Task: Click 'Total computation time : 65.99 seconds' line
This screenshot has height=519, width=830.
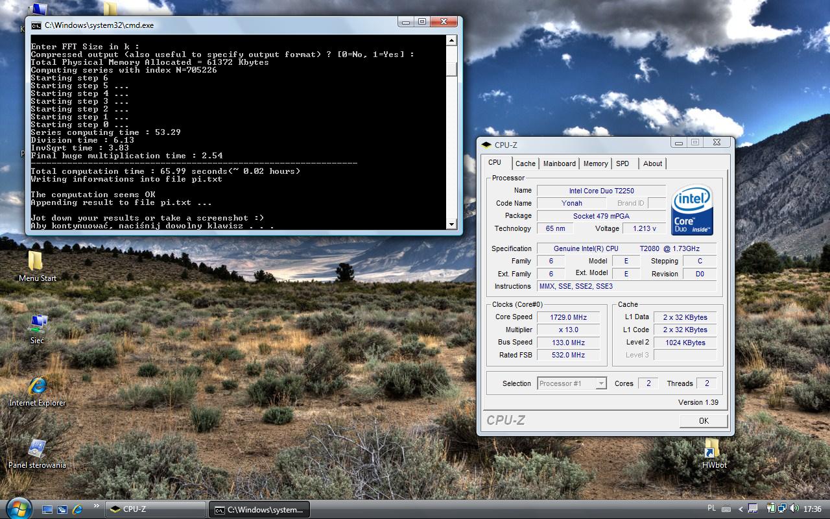Action: (165, 171)
